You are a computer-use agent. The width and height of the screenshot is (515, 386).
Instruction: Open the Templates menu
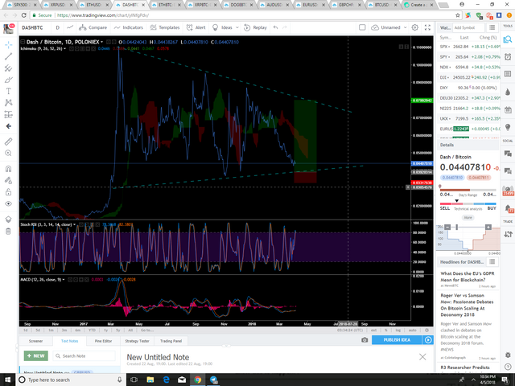click(x=165, y=27)
